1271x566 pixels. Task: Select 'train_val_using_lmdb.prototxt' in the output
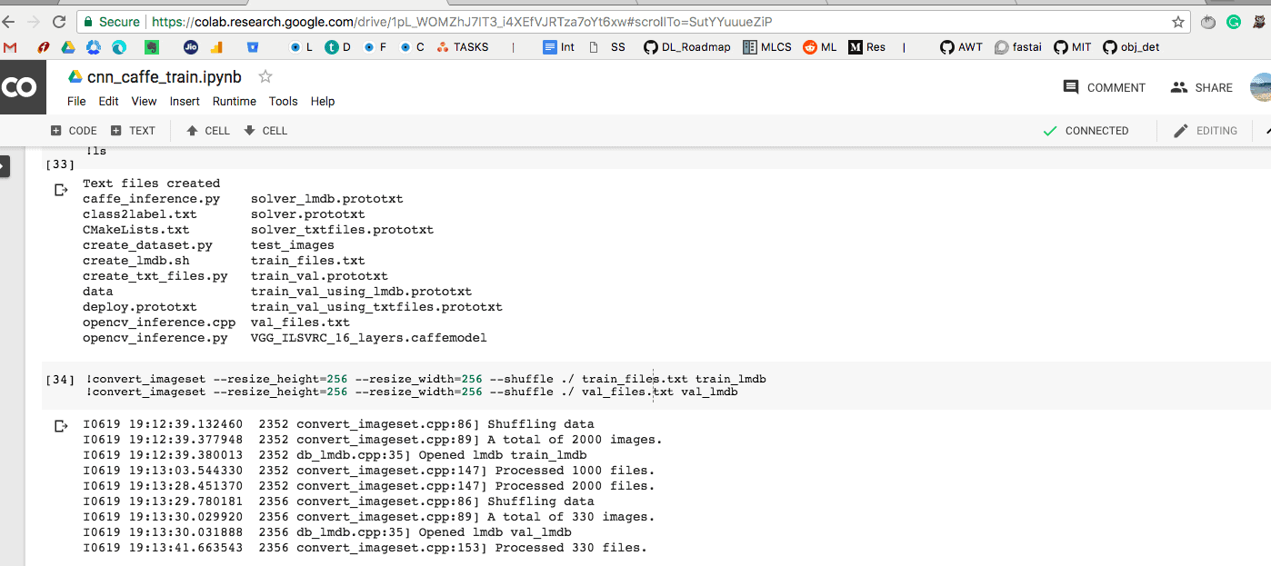(x=361, y=292)
